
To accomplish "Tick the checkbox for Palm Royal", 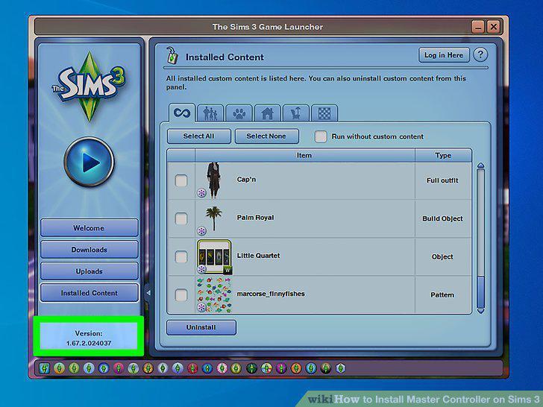I will [x=181, y=218].
